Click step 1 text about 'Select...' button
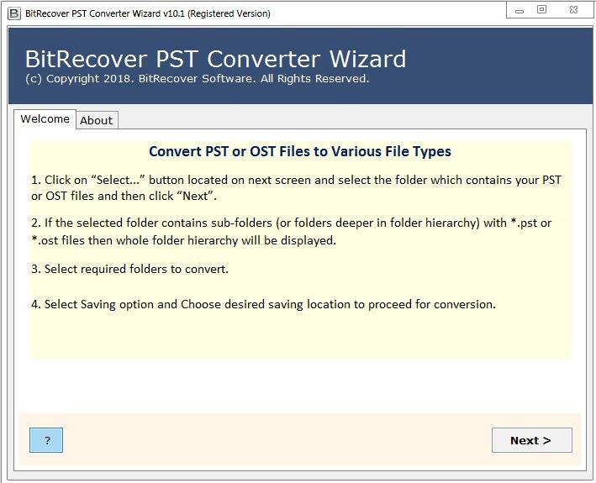596x483 pixels. pyautogui.click(x=296, y=187)
